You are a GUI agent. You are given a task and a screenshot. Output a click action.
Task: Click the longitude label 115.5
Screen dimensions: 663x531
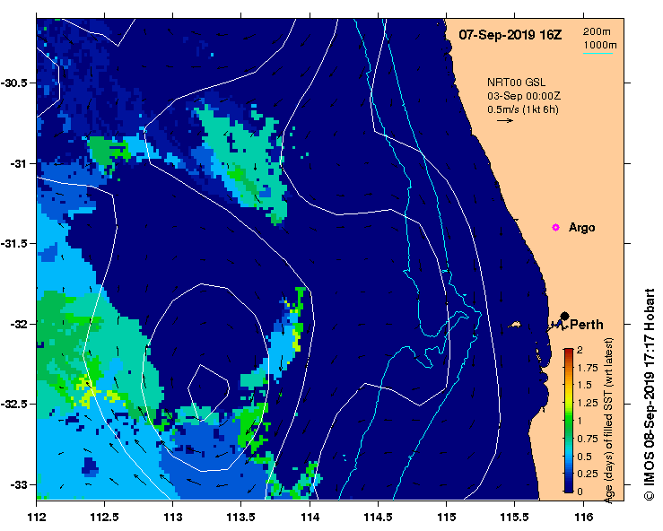click(515, 517)
